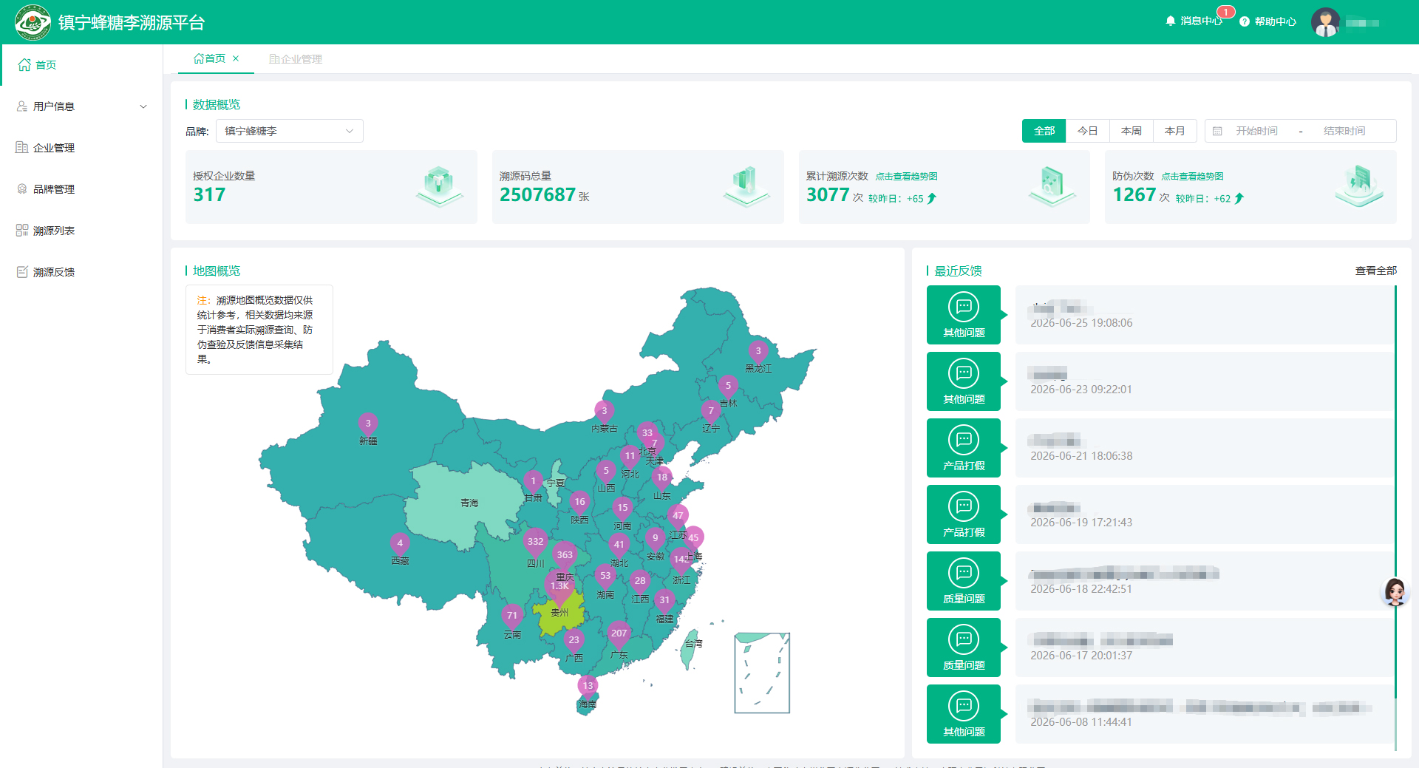Open the customer service assistant avatar
The height and width of the screenshot is (768, 1419).
pos(1395,592)
